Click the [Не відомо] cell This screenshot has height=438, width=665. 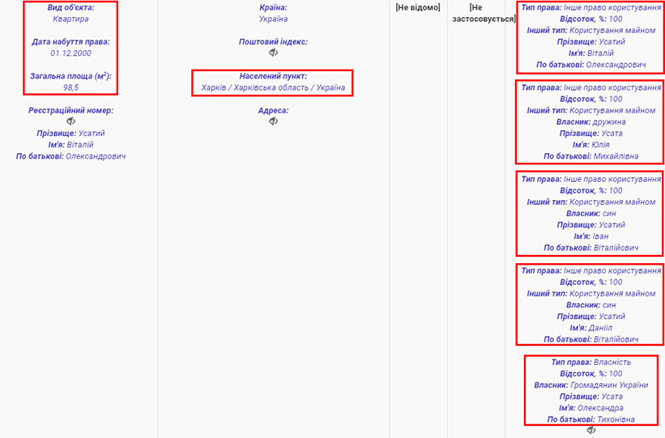pos(417,7)
